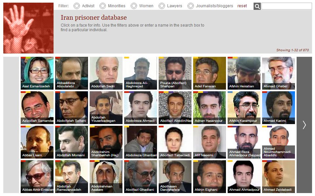This screenshot has height=196, width=315.
Task: Choose the Lawyers filter radio button
Action: [x=162, y=6]
